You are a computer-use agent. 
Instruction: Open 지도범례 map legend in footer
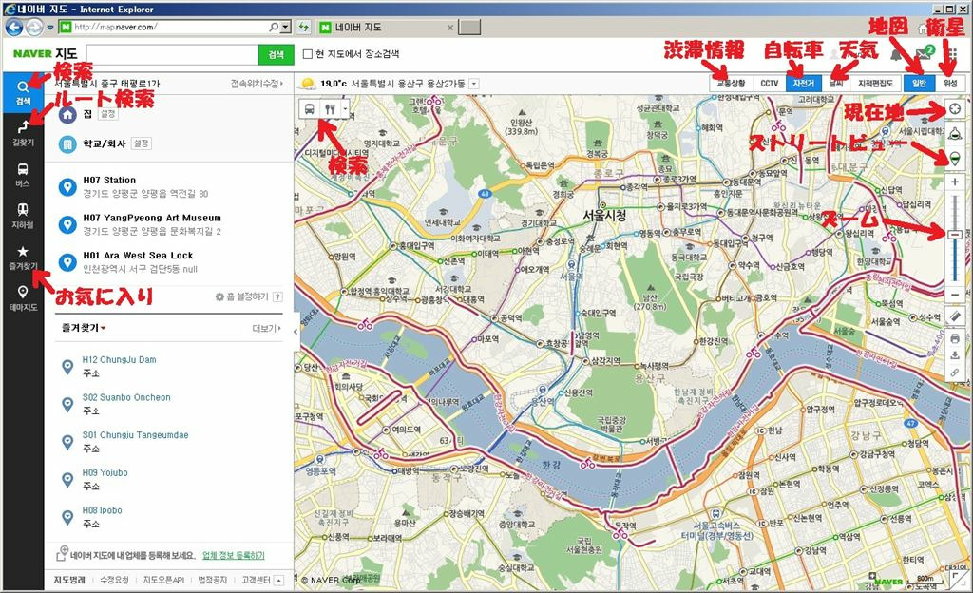point(69,580)
